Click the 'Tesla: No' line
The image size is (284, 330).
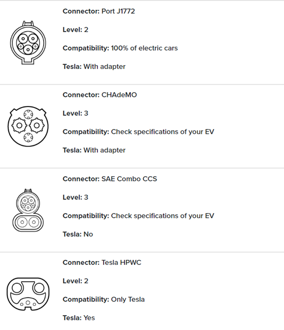point(78,234)
